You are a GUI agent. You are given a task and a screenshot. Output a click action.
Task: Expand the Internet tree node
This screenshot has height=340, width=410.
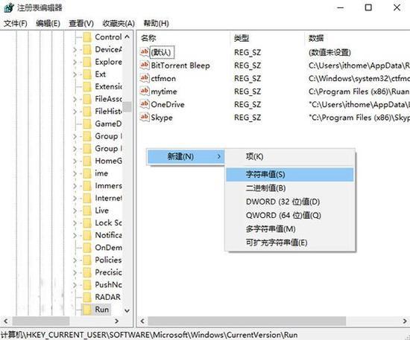[x=75, y=199]
